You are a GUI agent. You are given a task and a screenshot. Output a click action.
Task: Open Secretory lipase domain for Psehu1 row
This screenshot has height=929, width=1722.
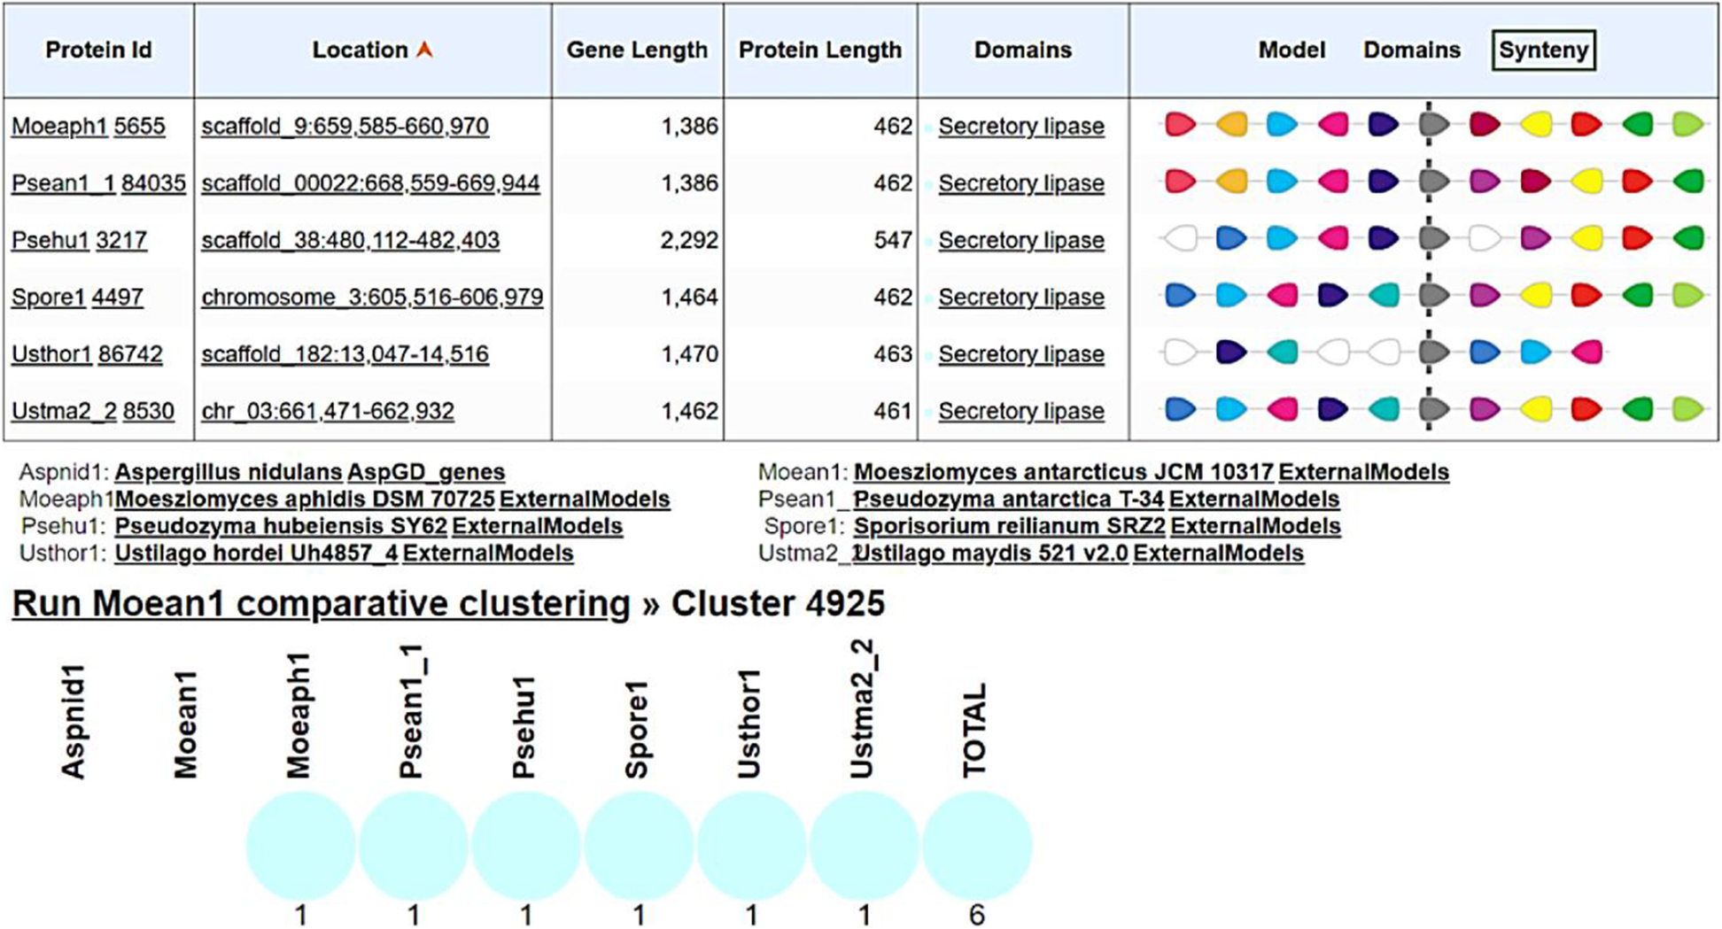pos(1021,240)
